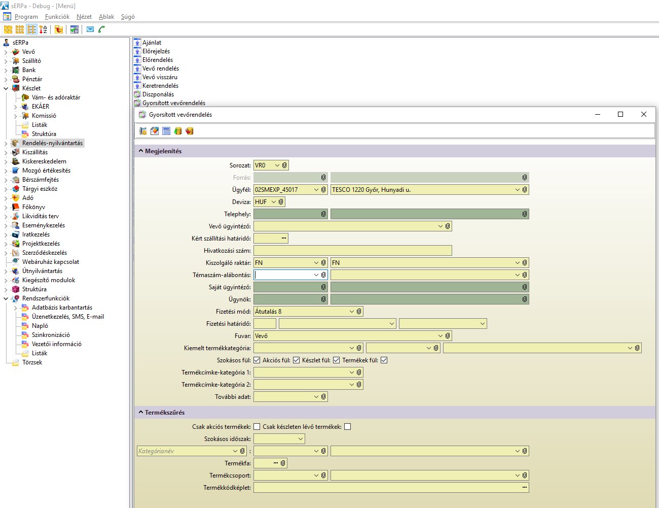Click the eraser icon in order toolbar
659x508 pixels.
click(155, 131)
